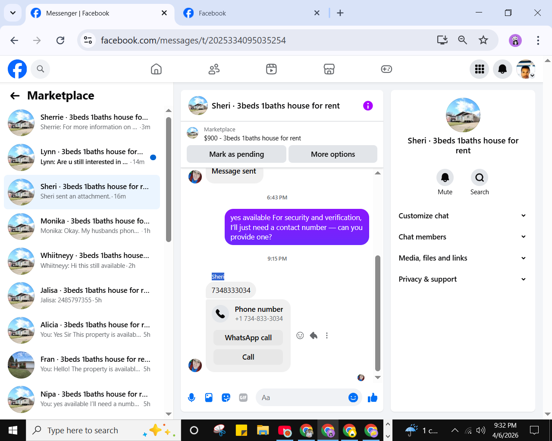Open the Windows Start button

click(x=13, y=430)
